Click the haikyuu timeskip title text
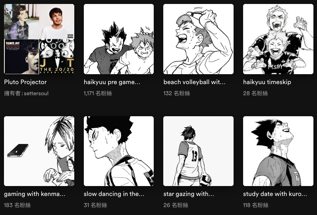 coord(267,82)
